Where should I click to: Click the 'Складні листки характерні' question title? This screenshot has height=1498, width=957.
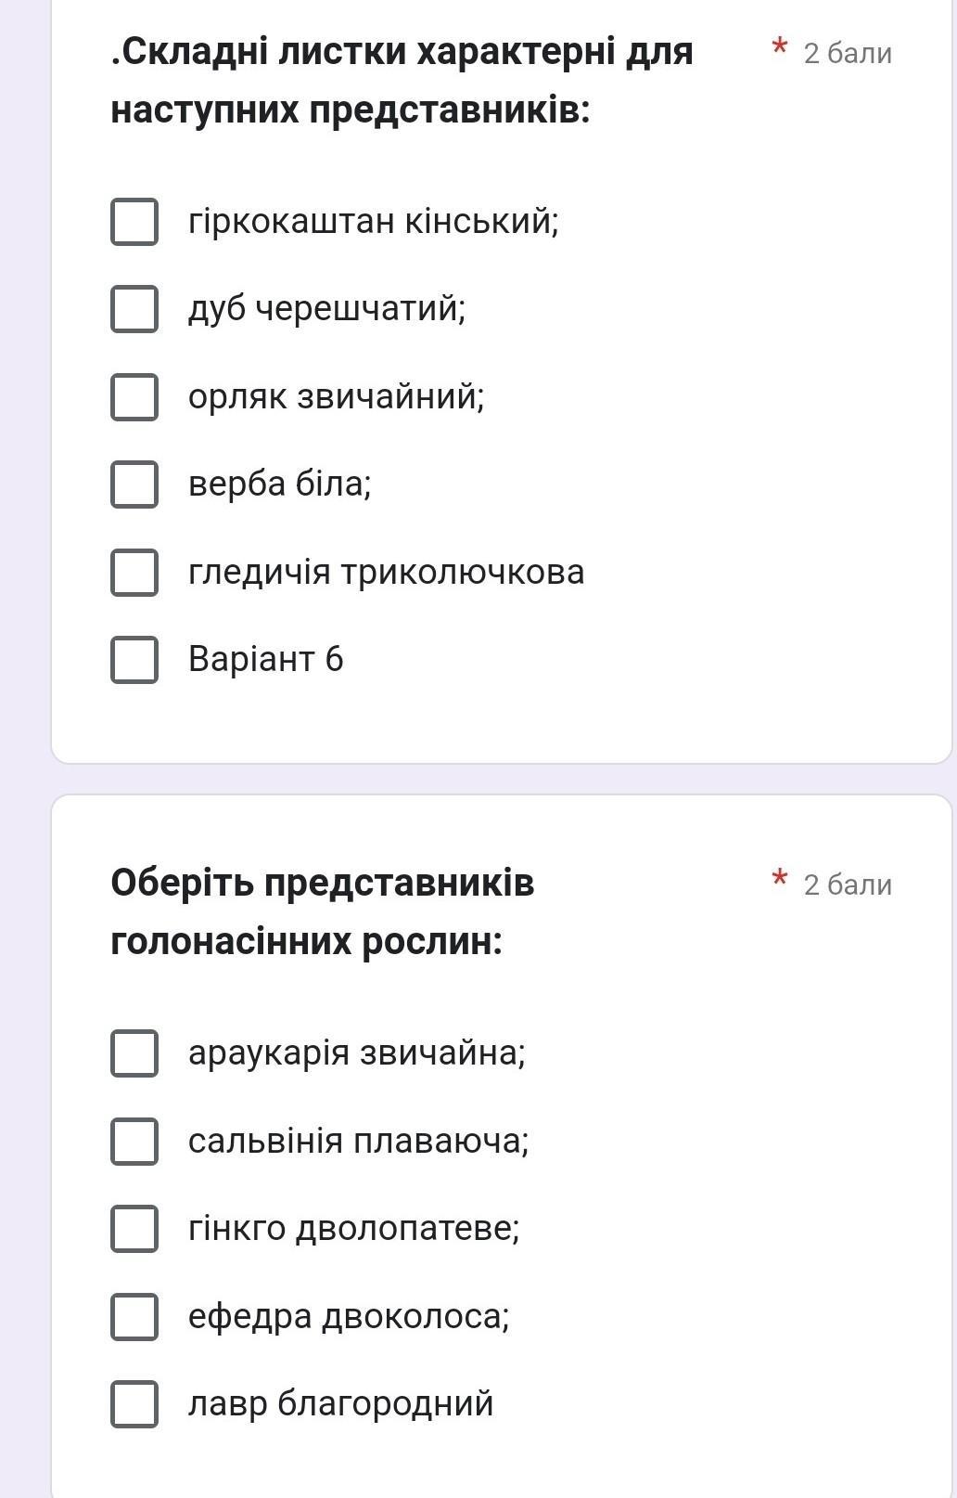click(x=402, y=81)
